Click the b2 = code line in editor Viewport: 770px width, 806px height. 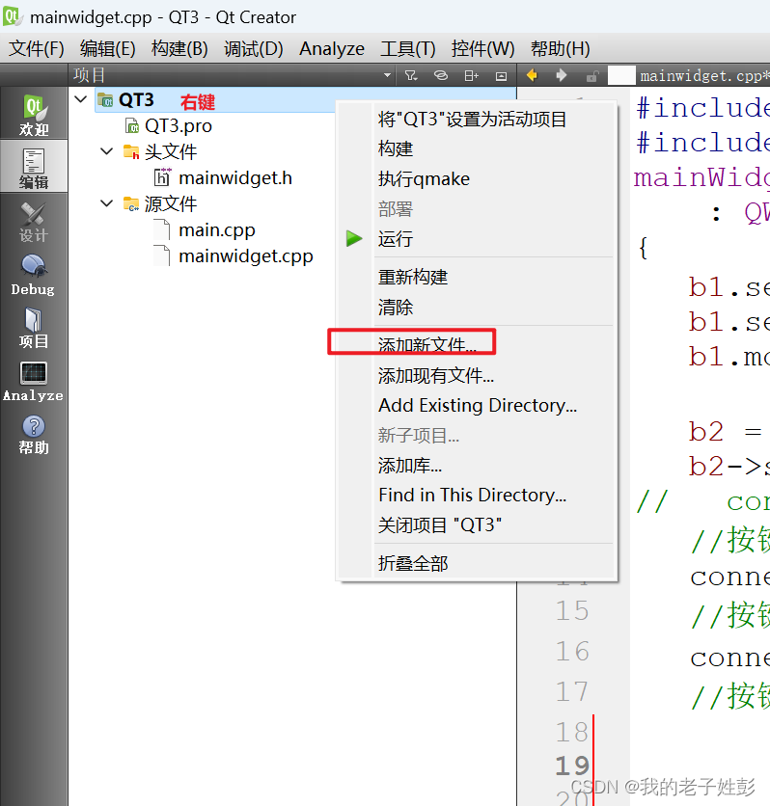coord(726,431)
